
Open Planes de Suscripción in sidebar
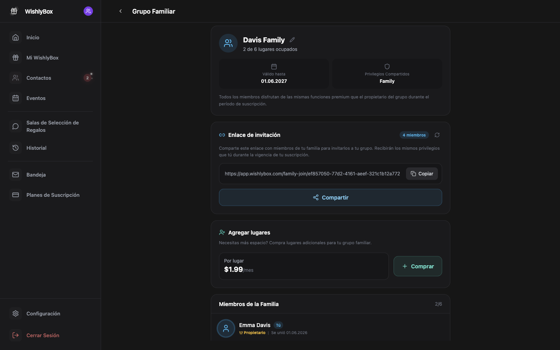point(51,195)
